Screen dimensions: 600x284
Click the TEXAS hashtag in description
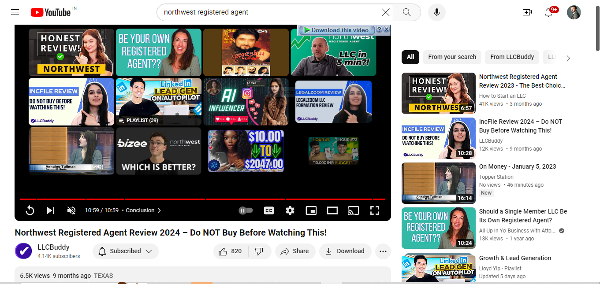coord(104,276)
